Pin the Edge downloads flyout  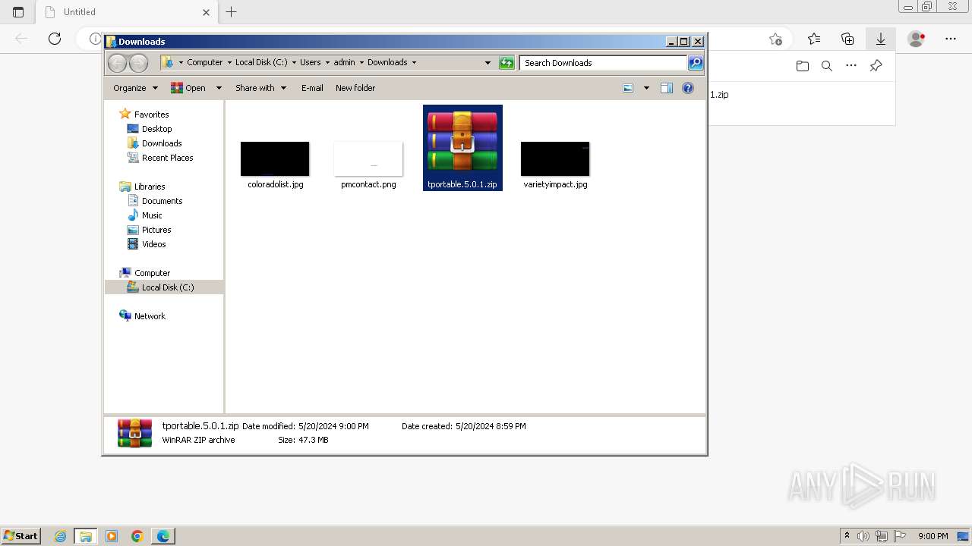click(x=876, y=66)
